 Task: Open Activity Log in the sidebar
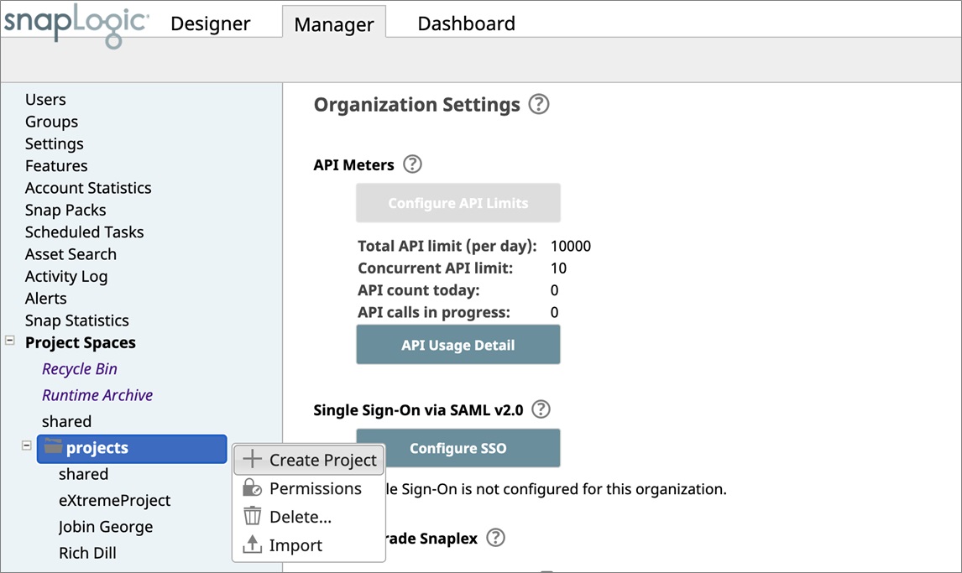coord(66,276)
